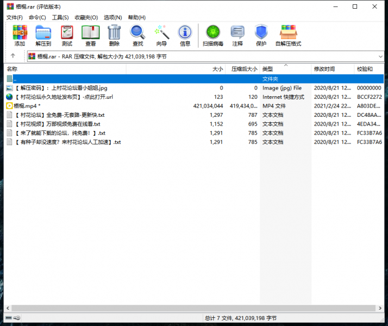Open the Find (查找) magnifier tool
This screenshot has width=388, height=326.
[x=137, y=35]
